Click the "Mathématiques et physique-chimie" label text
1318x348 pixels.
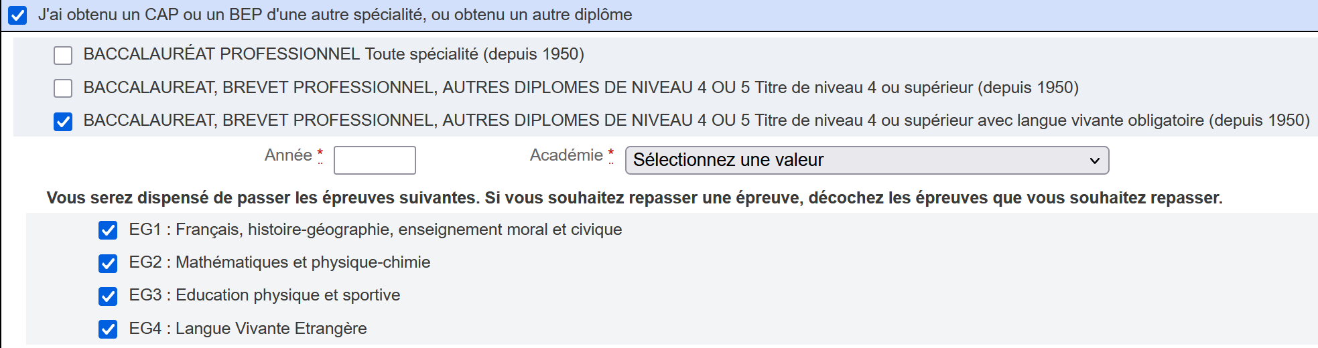click(303, 262)
